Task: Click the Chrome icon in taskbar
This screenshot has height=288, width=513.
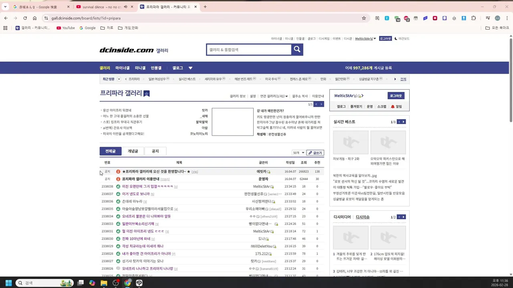Action: pos(127,283)
